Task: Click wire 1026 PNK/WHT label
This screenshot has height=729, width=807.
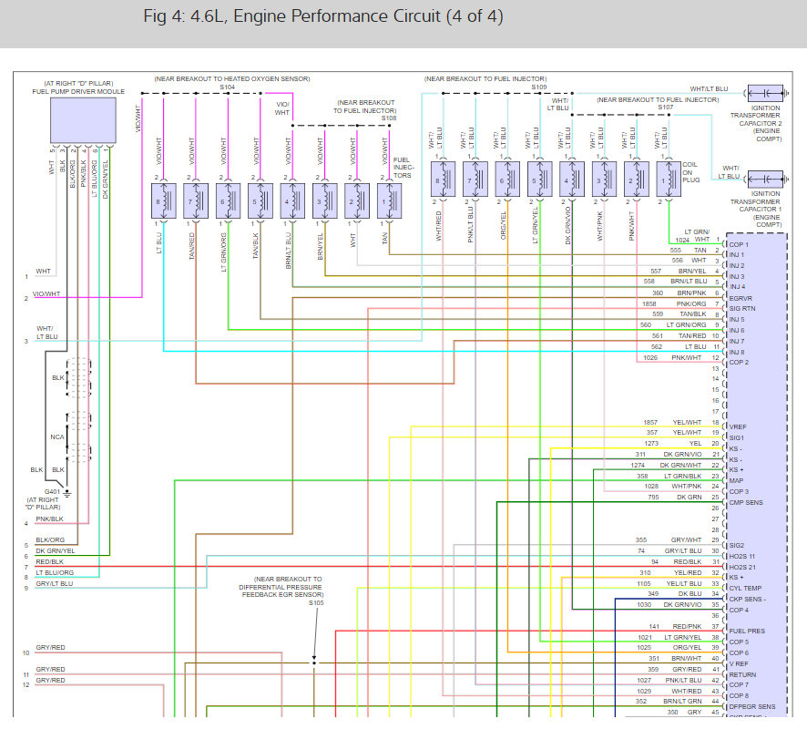Action: pyautogui.click(x=673, y=357)
